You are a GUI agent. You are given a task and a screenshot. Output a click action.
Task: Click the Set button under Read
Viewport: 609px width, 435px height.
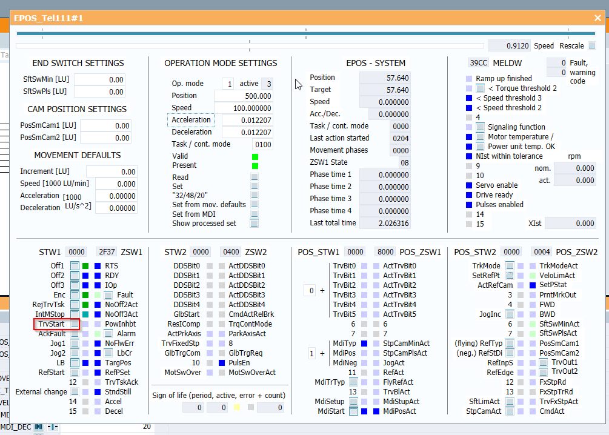click(255, 187)
